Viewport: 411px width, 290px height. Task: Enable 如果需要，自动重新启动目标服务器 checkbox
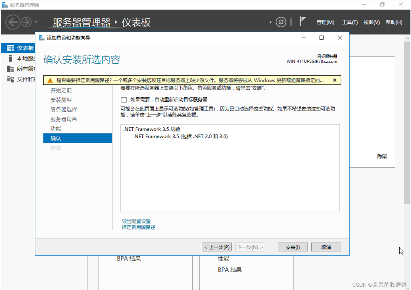124,100
